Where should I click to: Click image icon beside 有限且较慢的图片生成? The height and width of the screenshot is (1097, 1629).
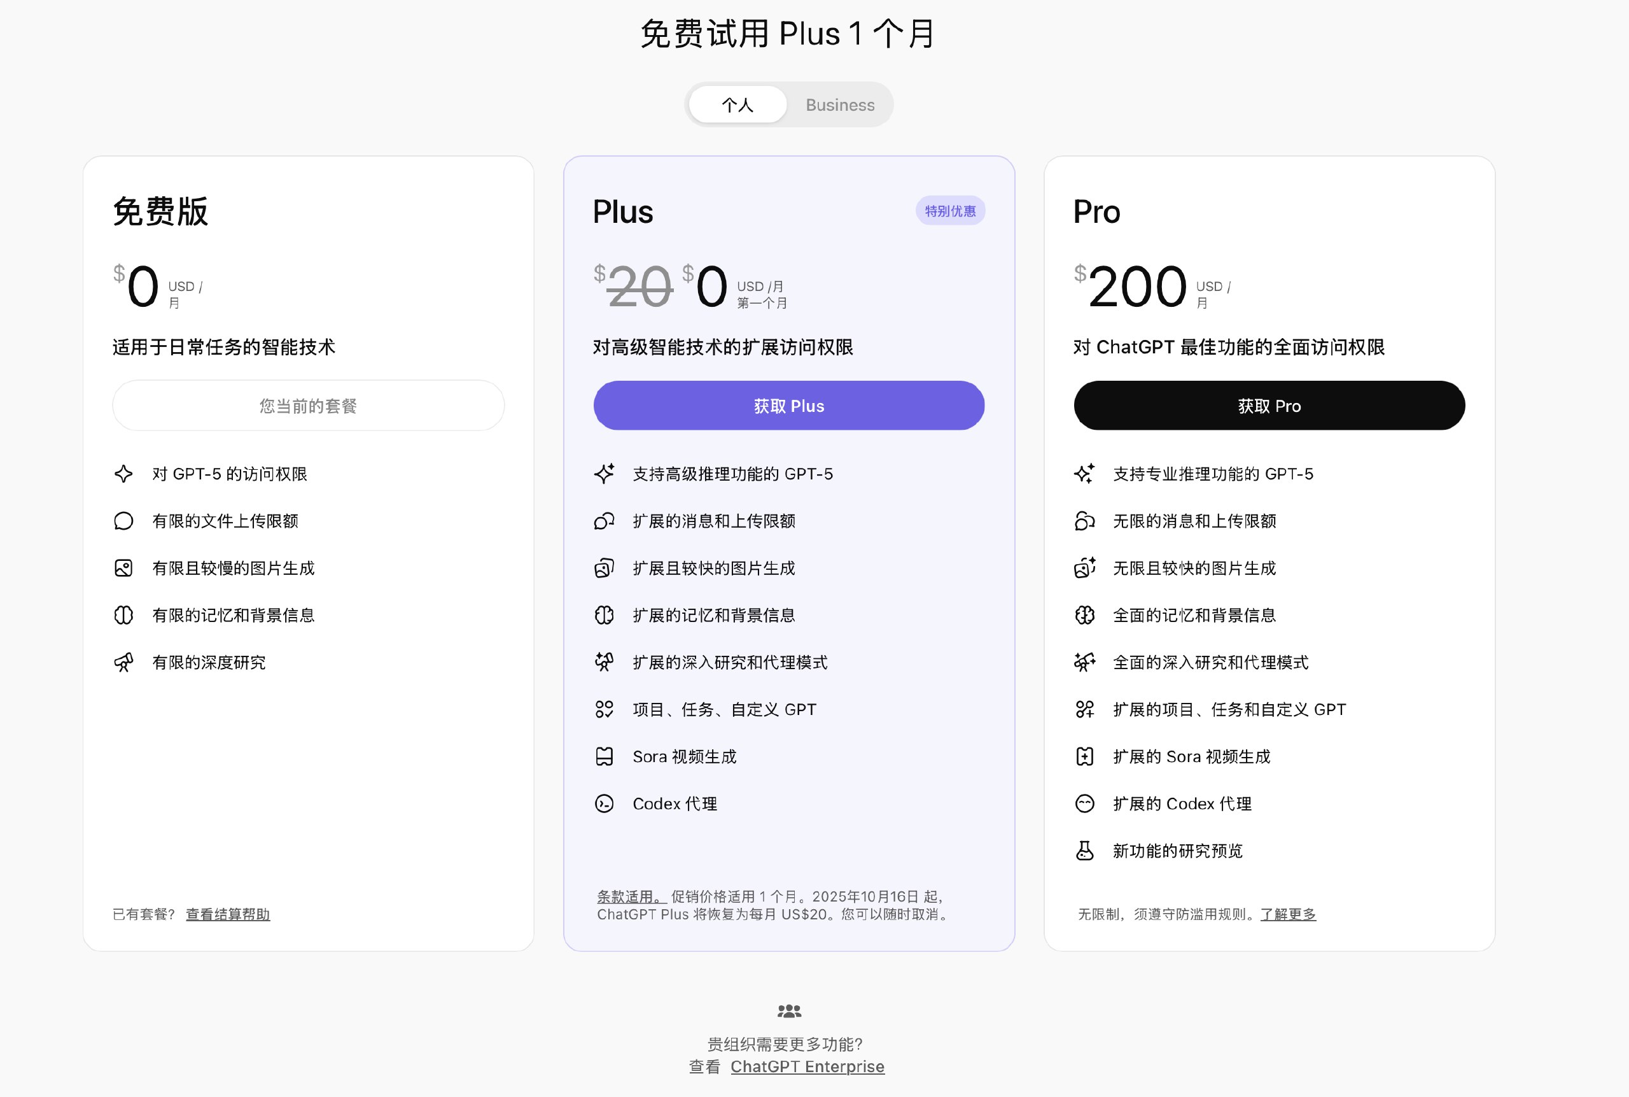[x=123, y=568]
